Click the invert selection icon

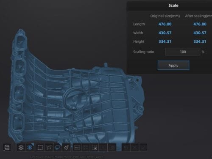click(x=95, y=148)
